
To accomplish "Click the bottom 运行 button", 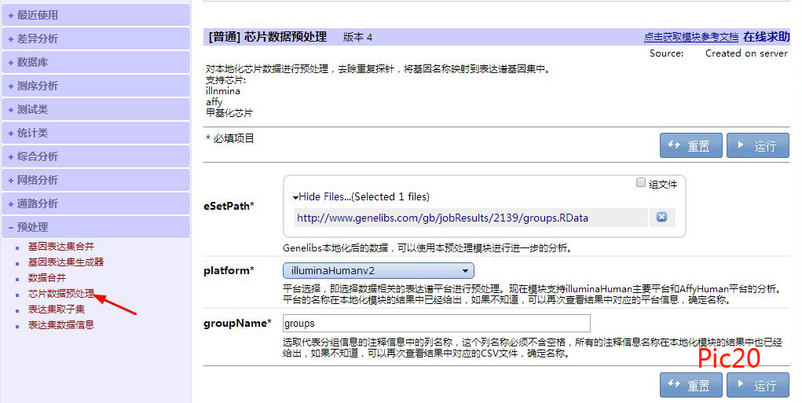I will click(x=757, y=385).
